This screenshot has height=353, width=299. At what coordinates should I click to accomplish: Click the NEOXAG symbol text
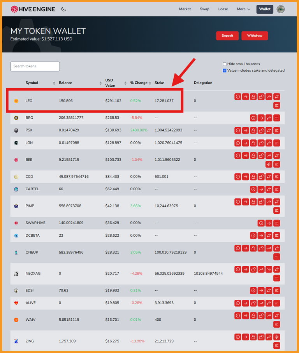(x=33, y=274)
